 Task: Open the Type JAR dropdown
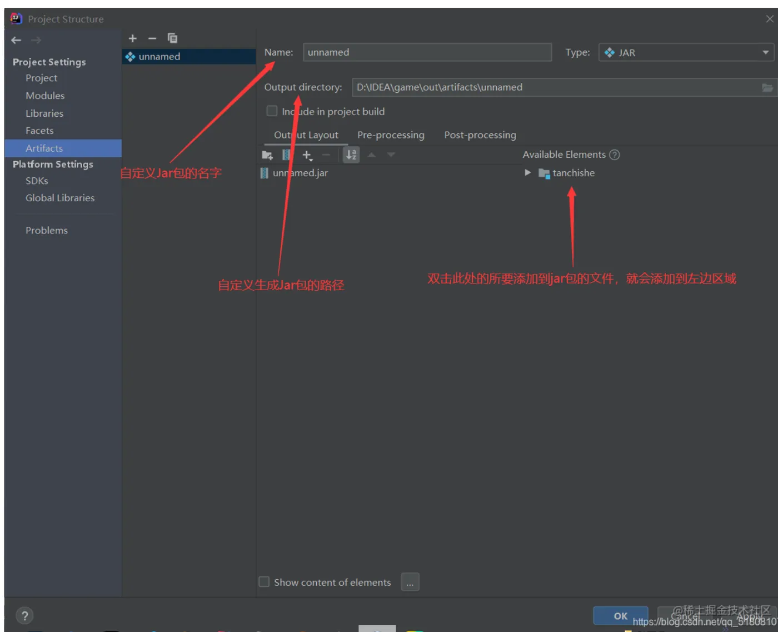click(686, 52)
